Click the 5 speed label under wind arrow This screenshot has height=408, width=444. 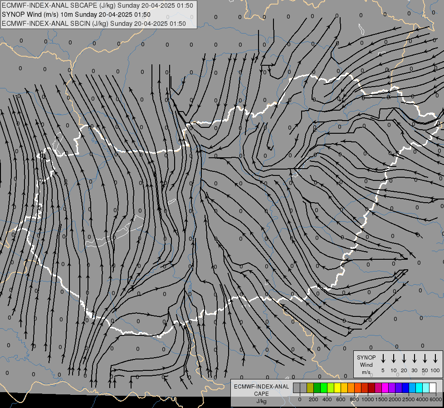coord(383,370)
